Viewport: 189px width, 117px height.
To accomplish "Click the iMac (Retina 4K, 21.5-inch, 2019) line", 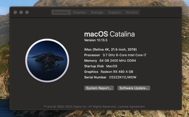I will coord(110,49).
